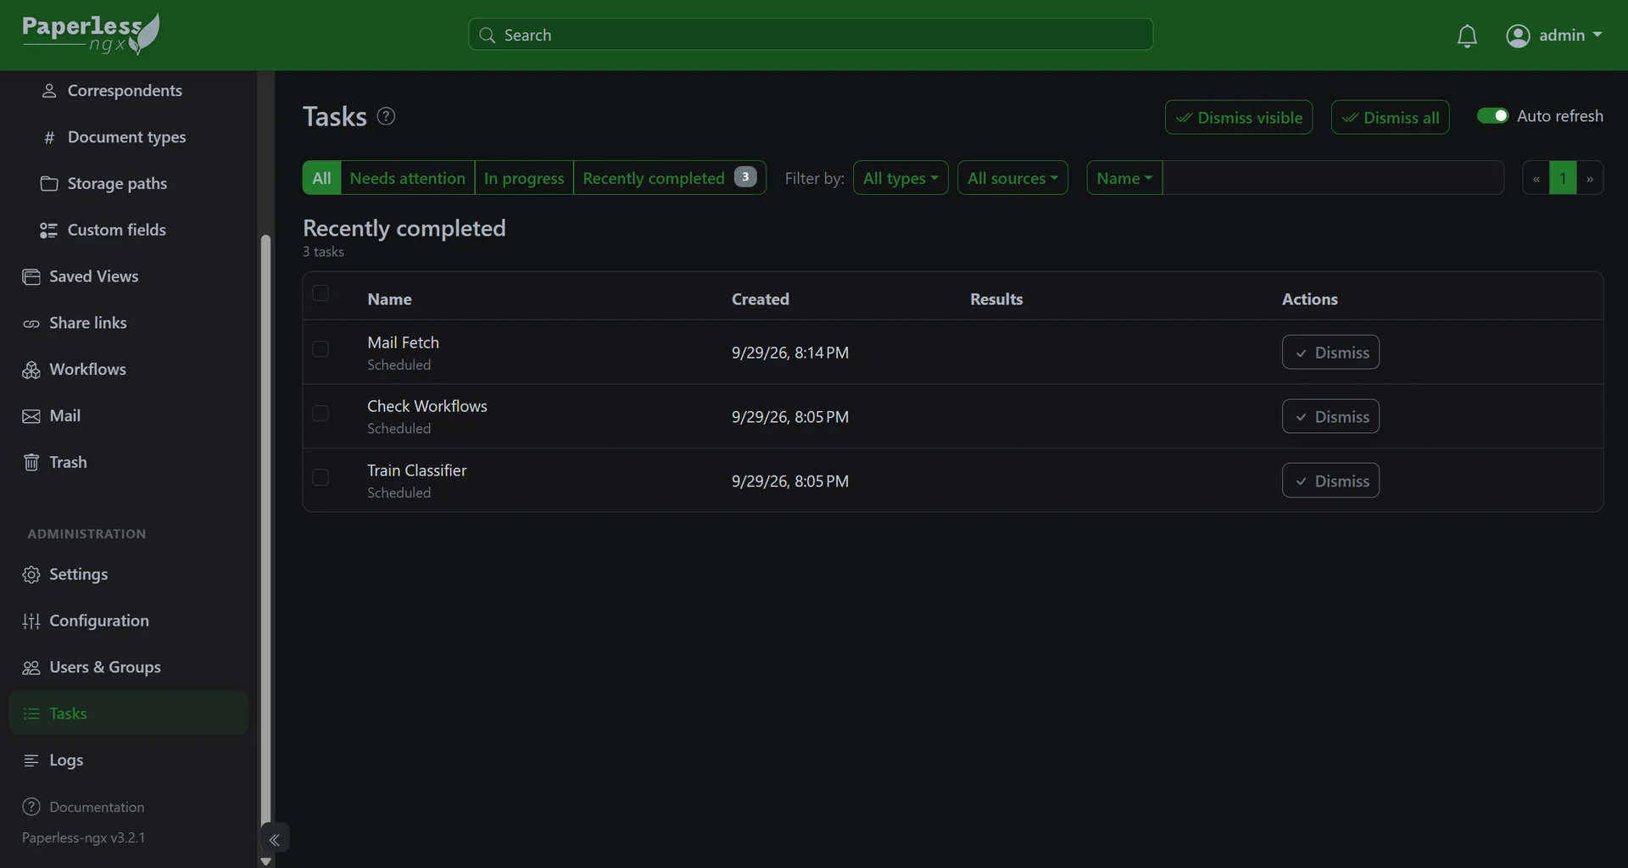Dismiss the Check Workflows task
This screenshot has width=1628, height=868.
point(1330,417)
